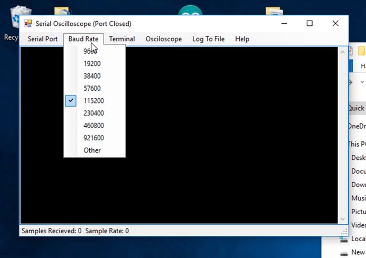
Task: Select 921600 baud rate
Action: click(x=95, y=138)
